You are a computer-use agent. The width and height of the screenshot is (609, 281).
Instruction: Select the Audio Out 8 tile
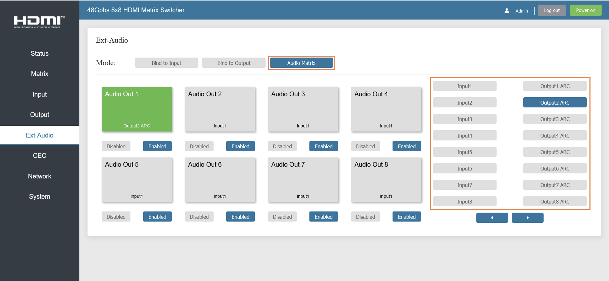tap(386, 180)
